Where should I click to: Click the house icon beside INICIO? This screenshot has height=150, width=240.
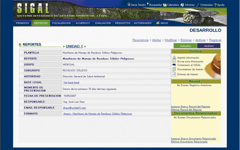158,23
